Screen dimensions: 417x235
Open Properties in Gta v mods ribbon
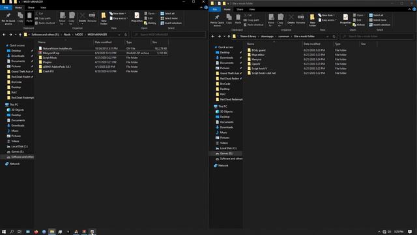click(345, 20)
